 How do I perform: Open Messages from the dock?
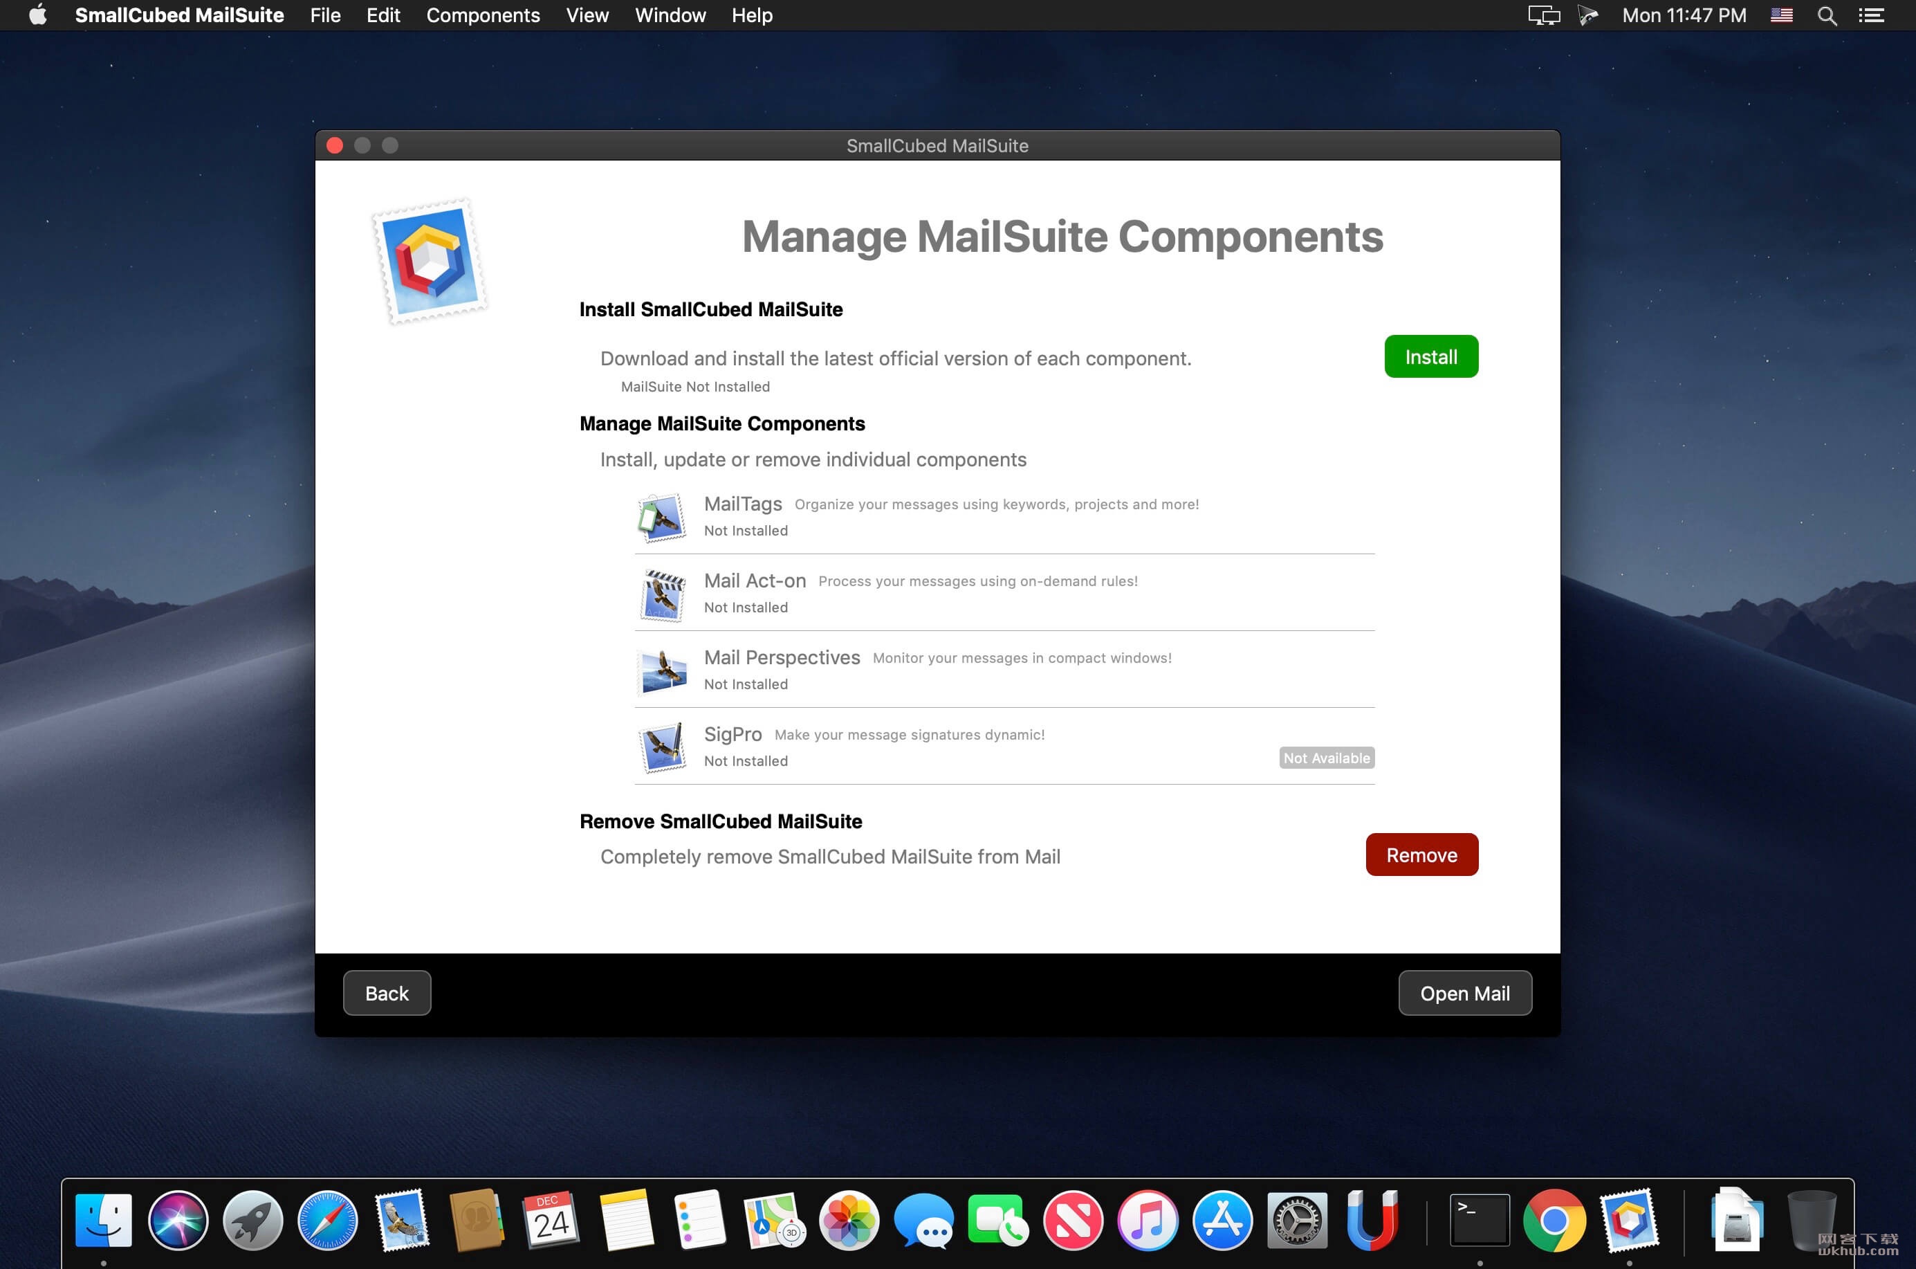pyautogui.click(x=924, y=1220)
